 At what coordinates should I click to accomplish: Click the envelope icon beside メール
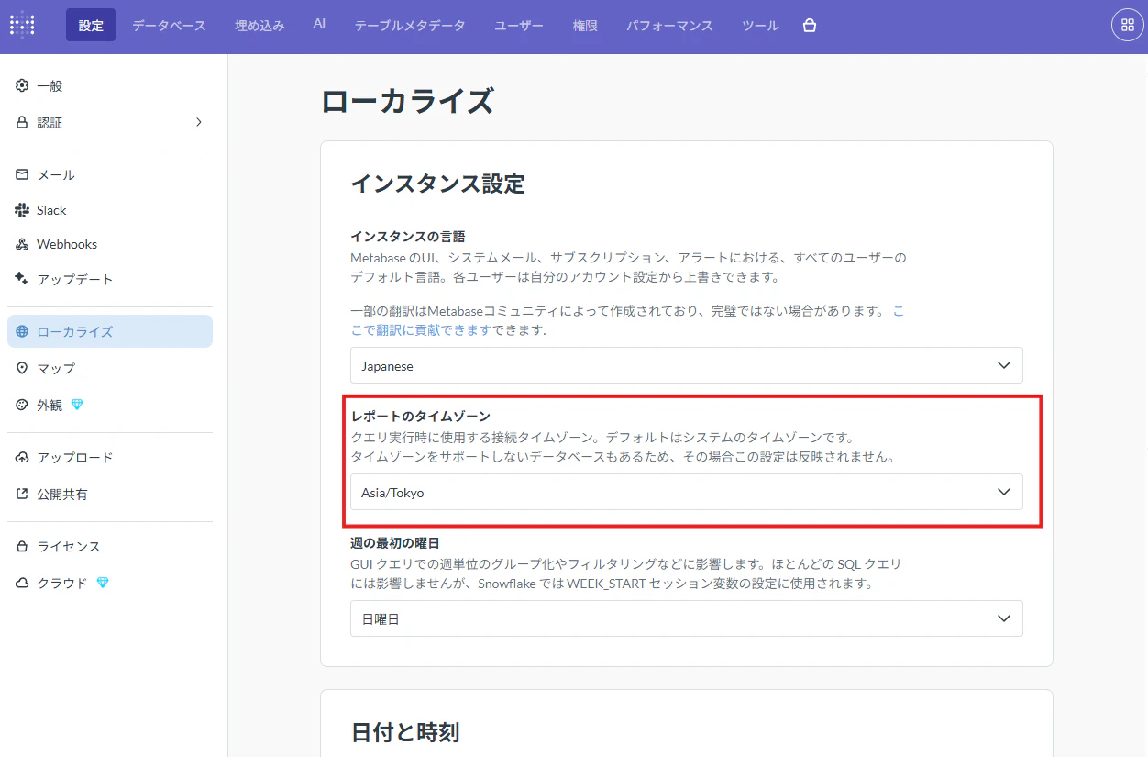(22, 174)
